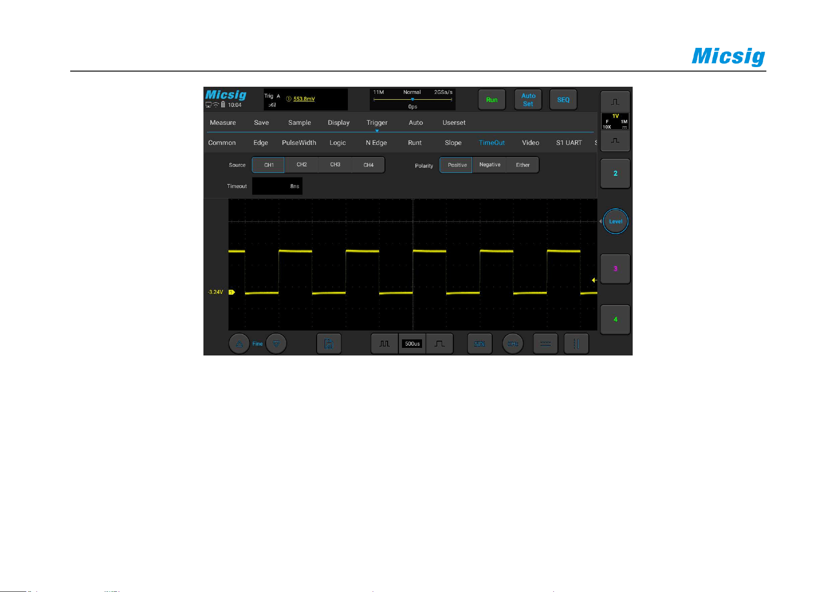
Task: Switch to the Slope trigger tab
Action: coord(453,143)
